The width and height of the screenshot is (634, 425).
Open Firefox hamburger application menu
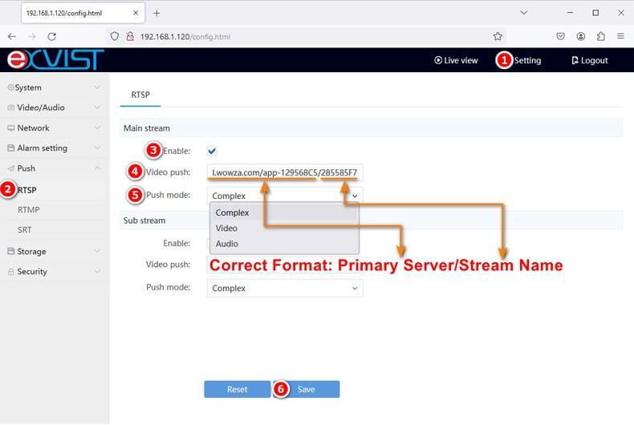click(x=620, y=36)
